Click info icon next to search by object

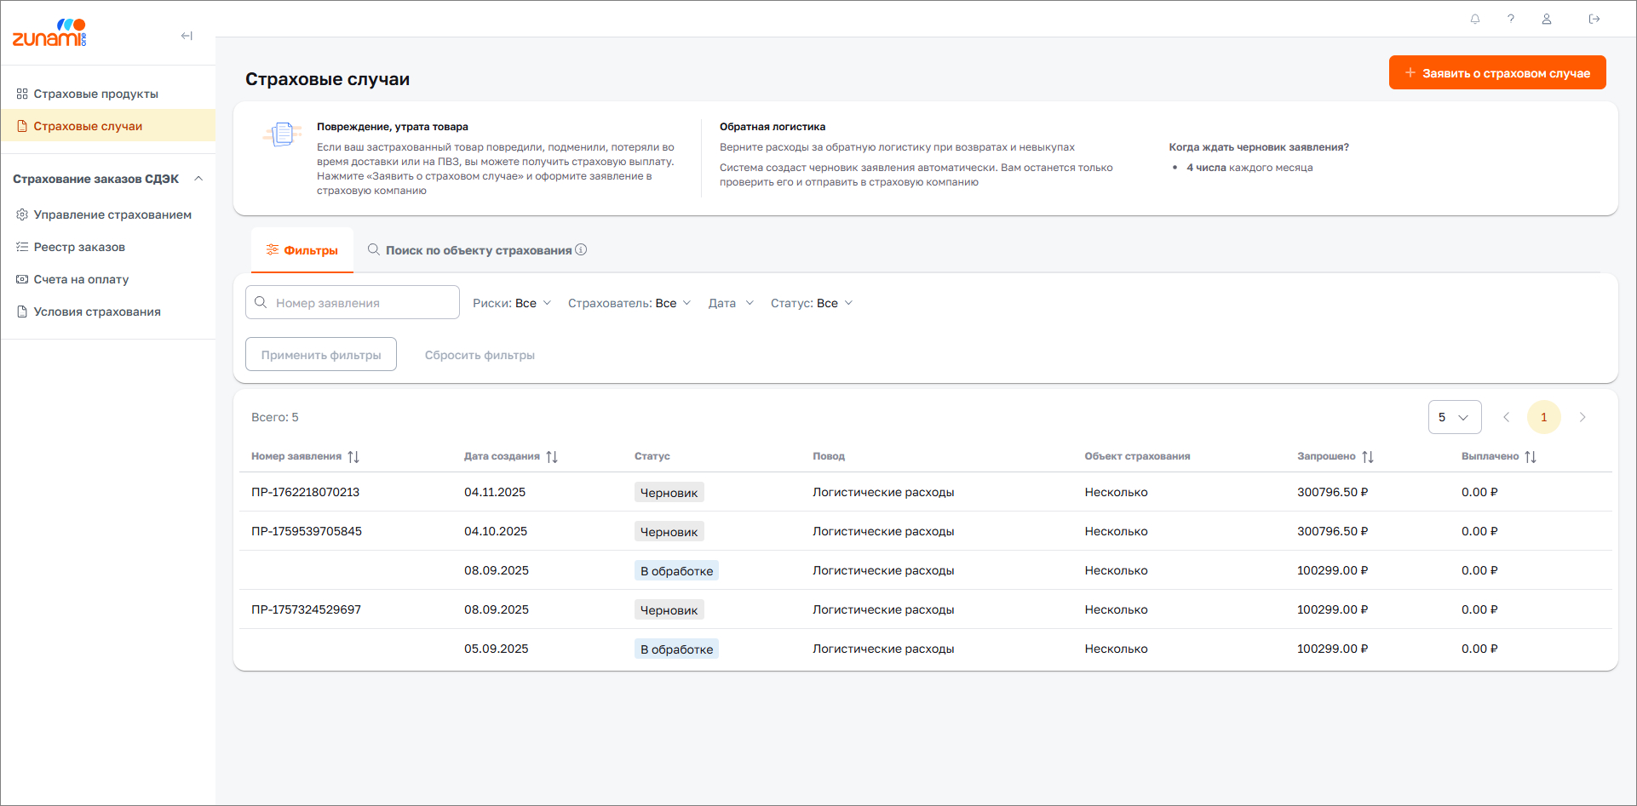(x=581, y=250)
